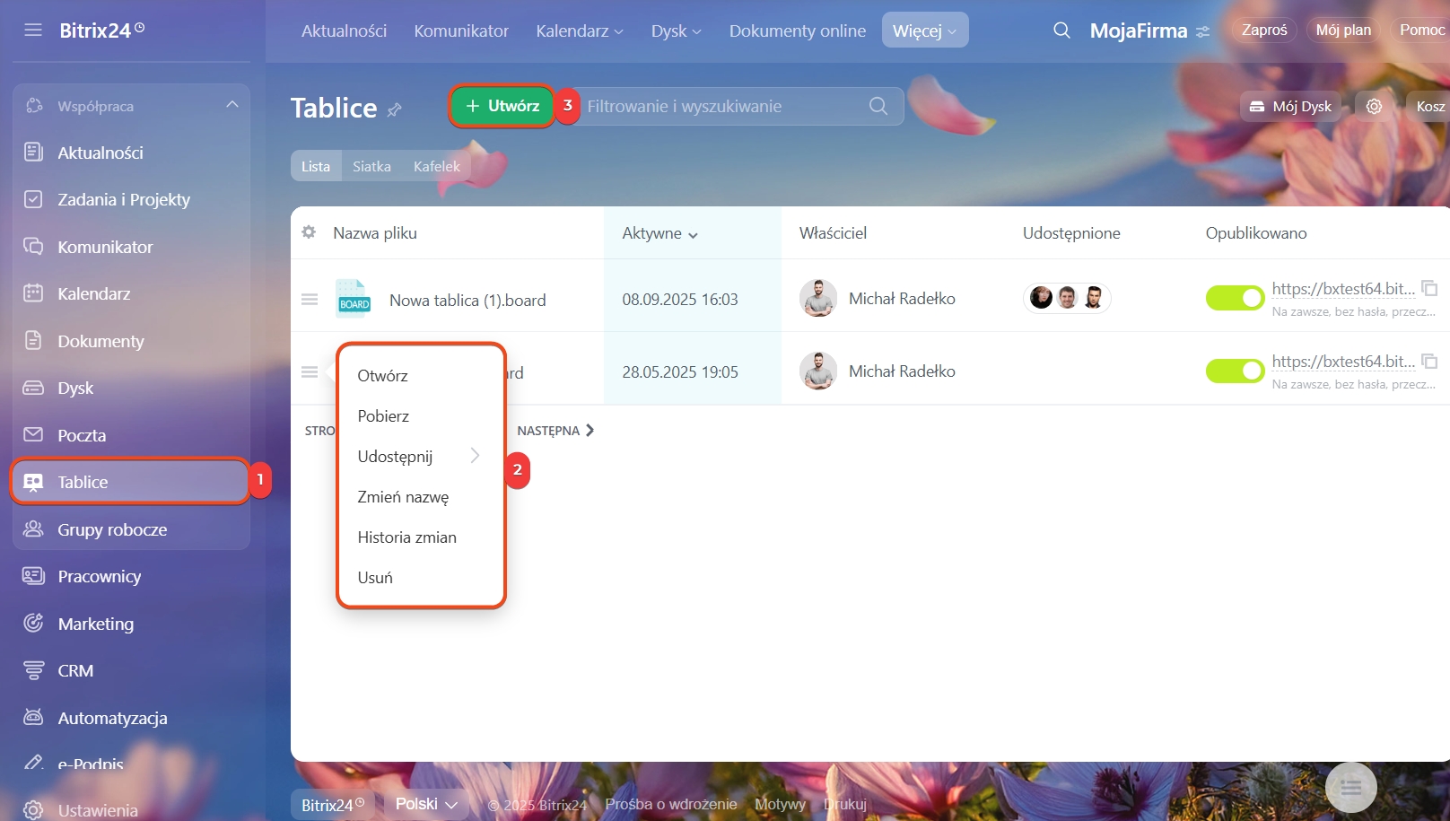Open Tablice in the sidebar
The height and width of the screenshot is (821, 1450).
coord(131,482)
